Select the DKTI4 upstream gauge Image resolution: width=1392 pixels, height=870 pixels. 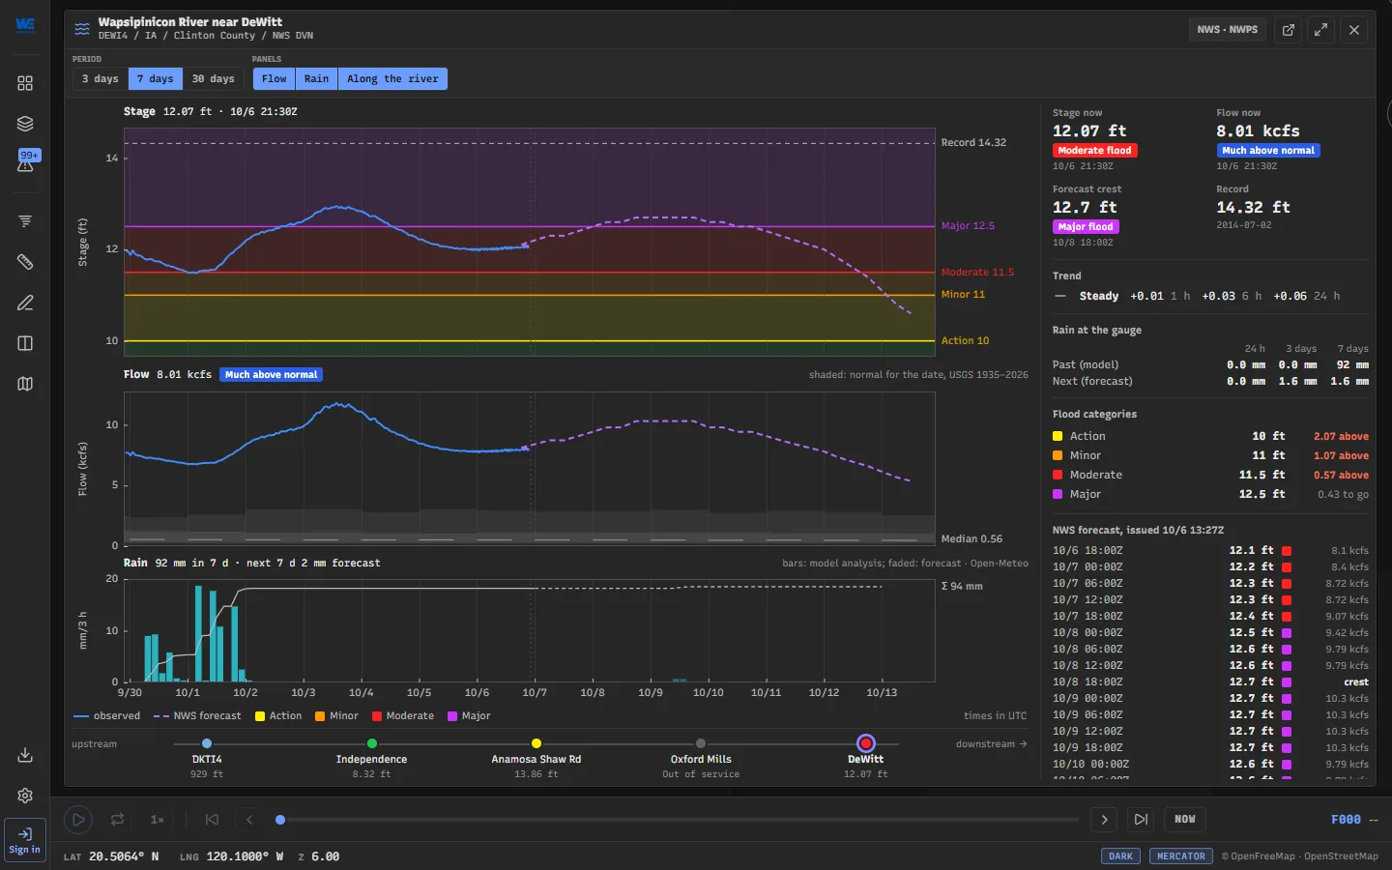tap(207, 744)
